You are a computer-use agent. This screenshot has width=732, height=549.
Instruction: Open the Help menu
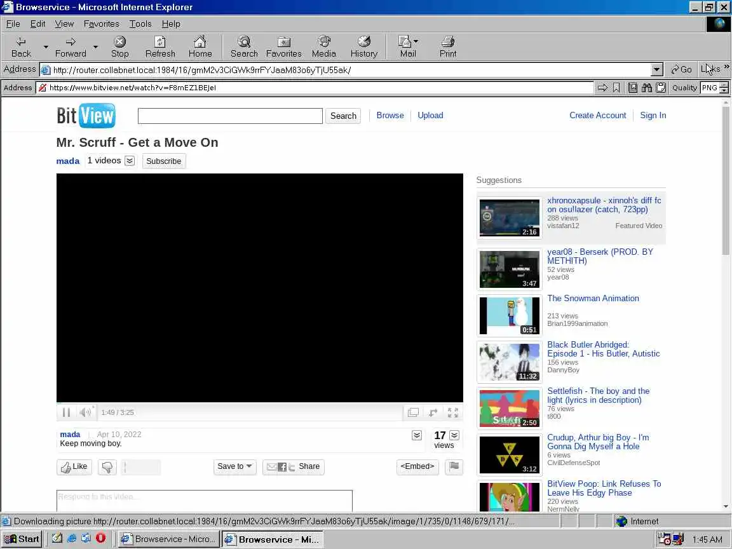[171, 24]
